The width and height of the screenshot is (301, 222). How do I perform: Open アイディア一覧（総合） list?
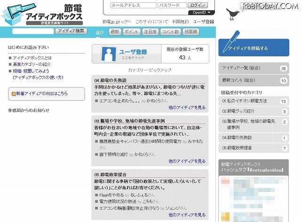coord(253,68)
